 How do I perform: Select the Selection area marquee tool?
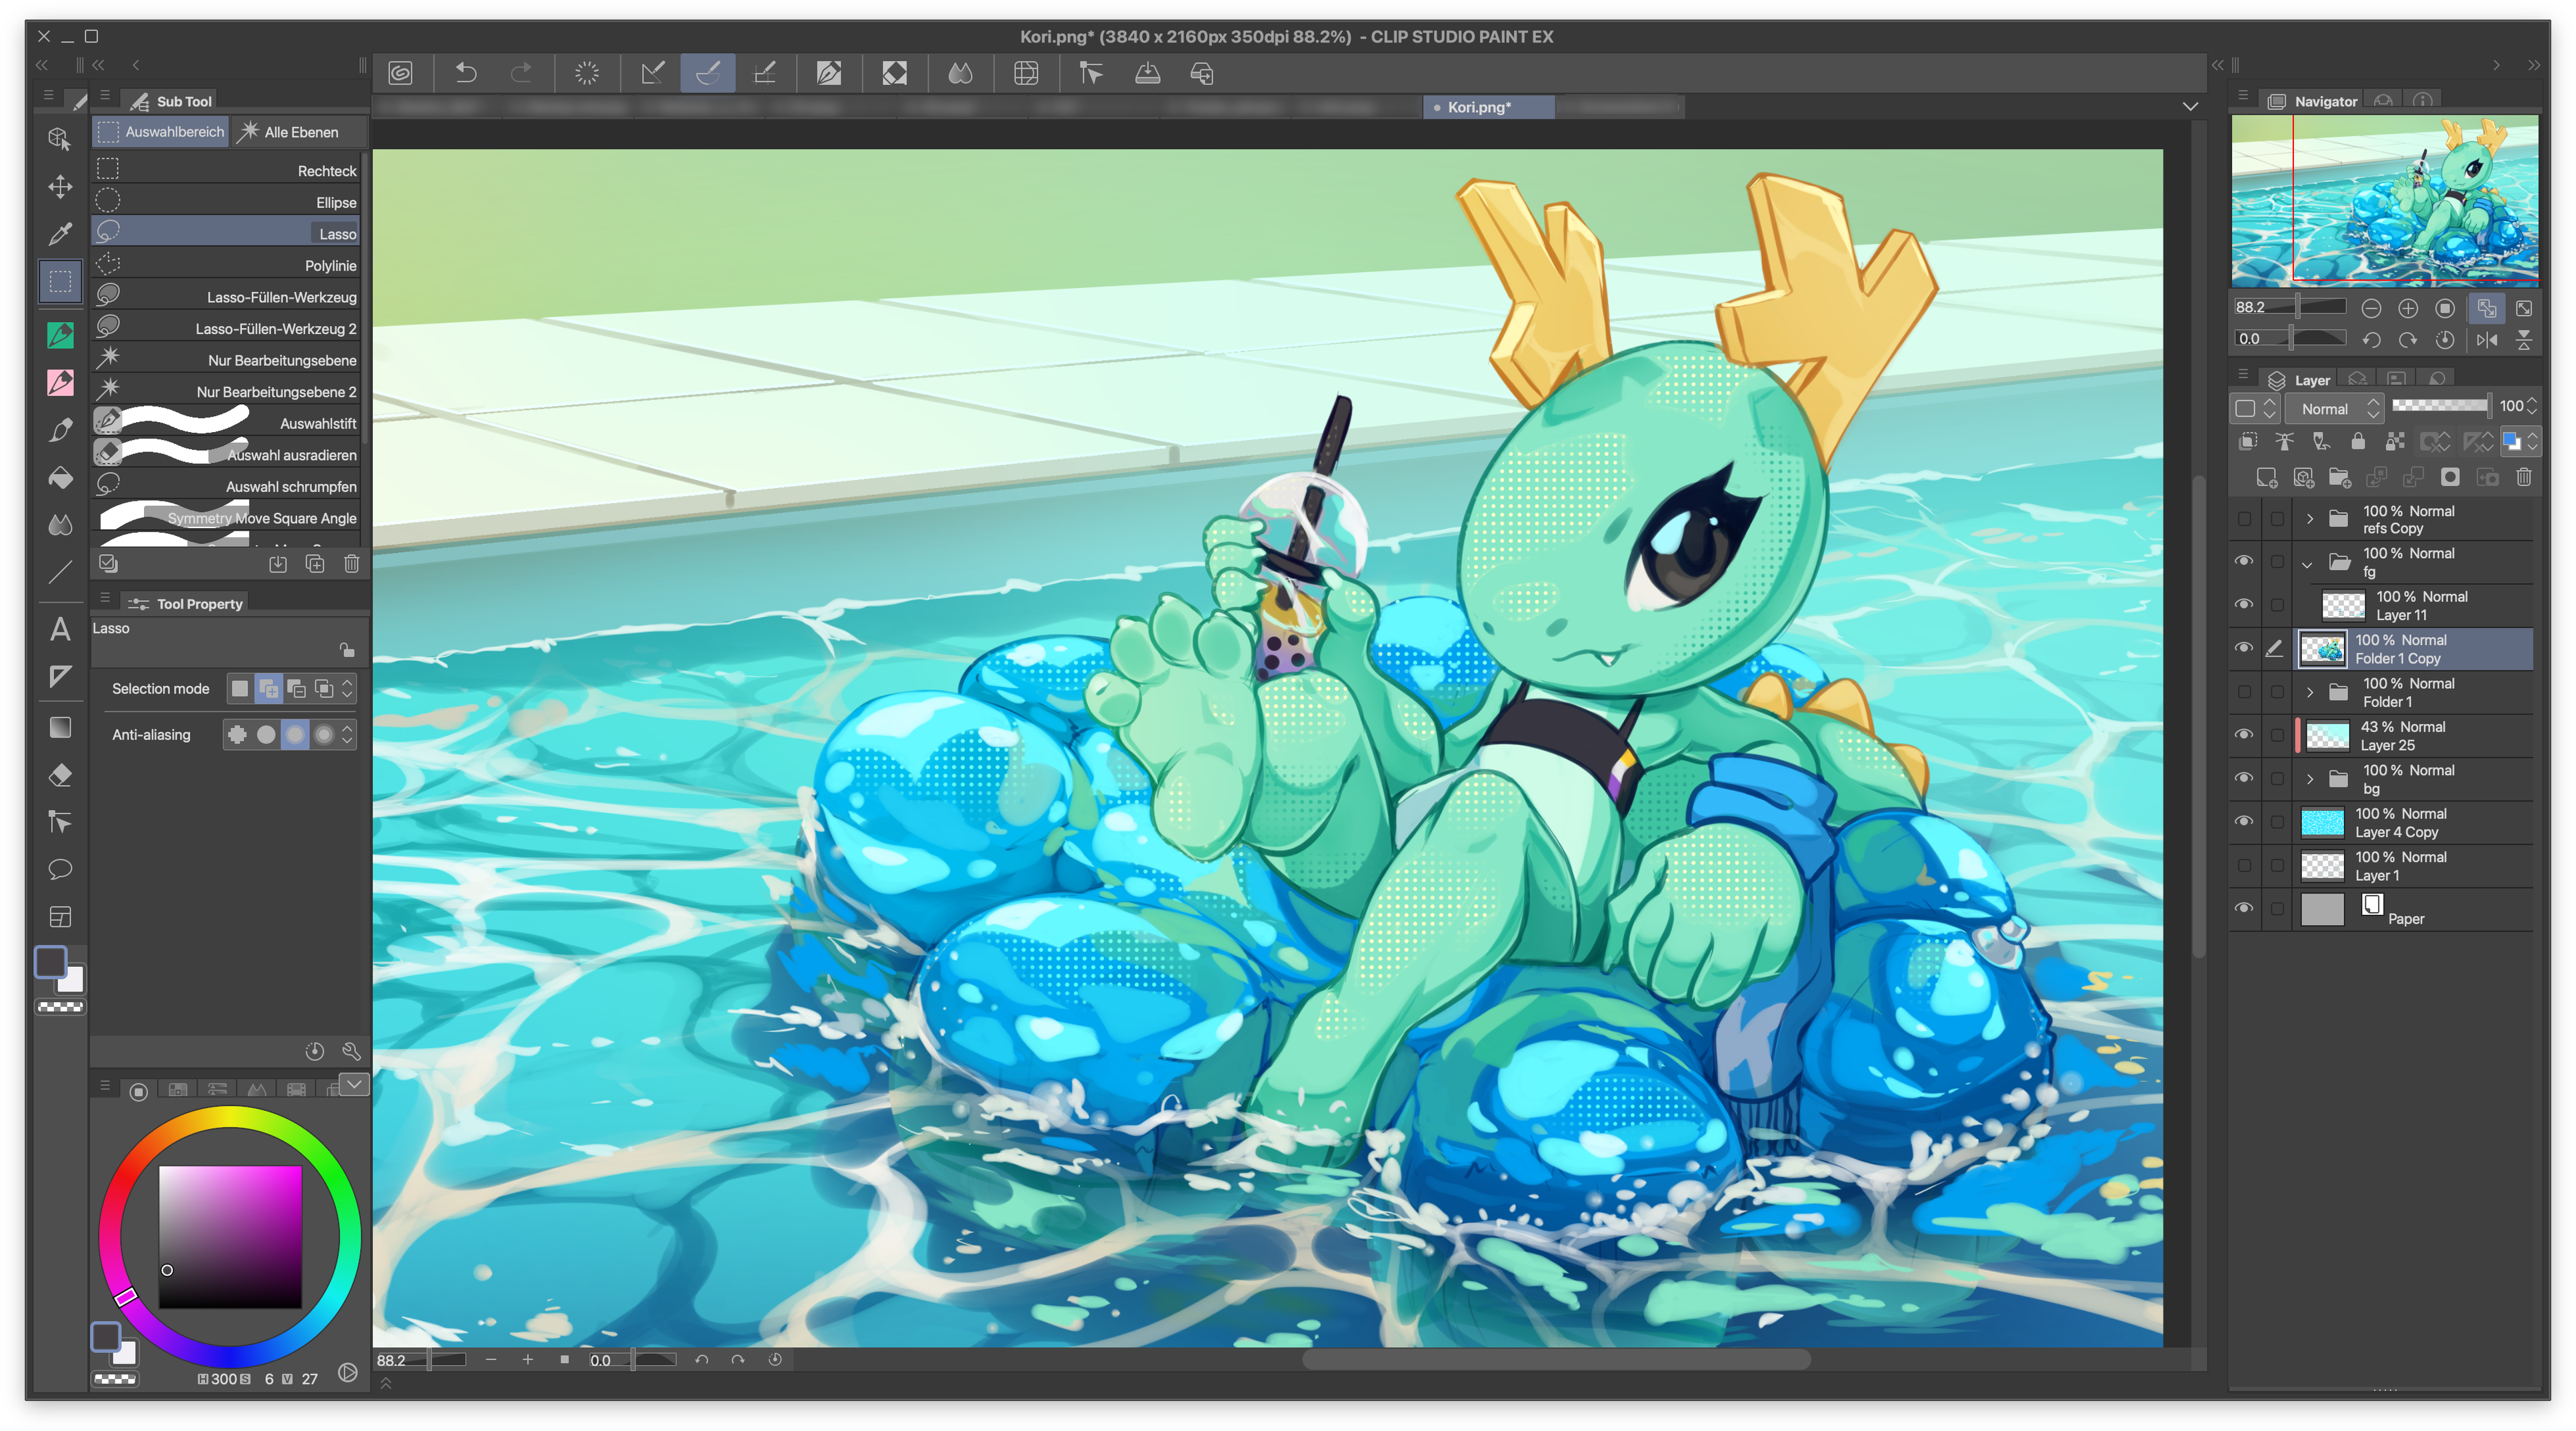tap(60, 281)
